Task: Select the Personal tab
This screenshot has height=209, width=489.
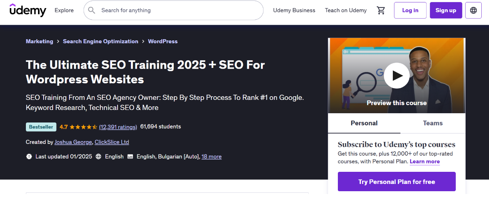Action: click(364, 123)
